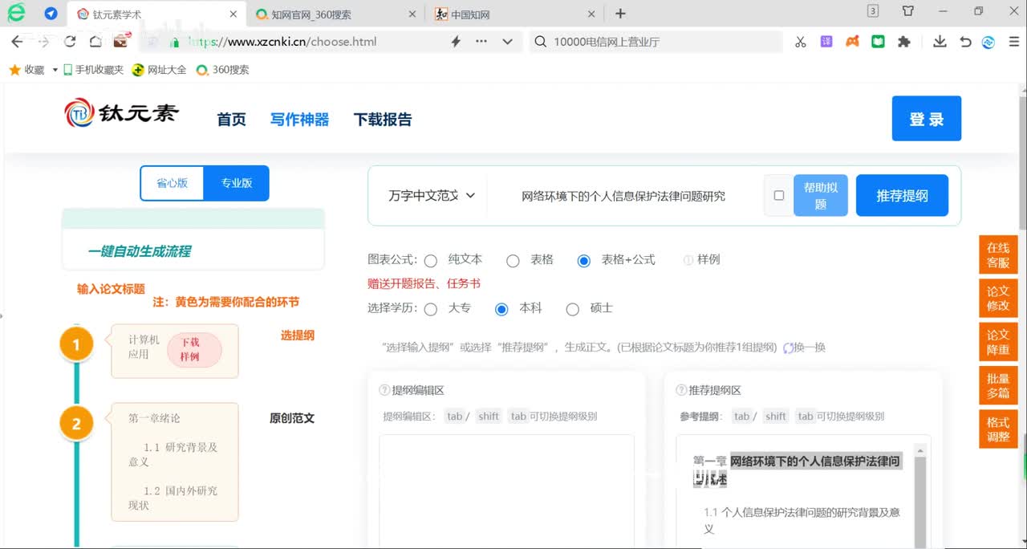The width and height of the screenshot is (1027, 549).
Task: Open new tab with plus icon
Action: pyautogui.click(x=620, y=14)
